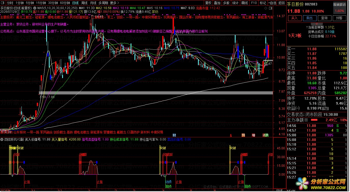Image resolution: width=350 pixels, height=192 pixels.
Task: Collapse main chart indicator with circle arrow icon
Action: tap(35, 8)
